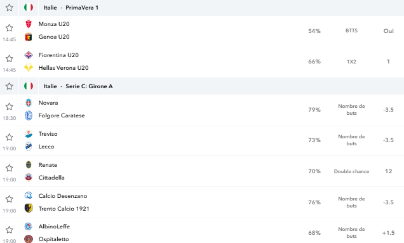The image size is (404, 243).
Task: Click the 79% prediction for Novara match
Action: [x=314, y=110]
